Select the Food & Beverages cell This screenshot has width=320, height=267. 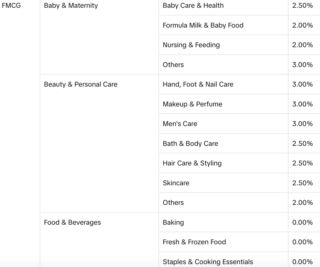(x=72, y=223)
